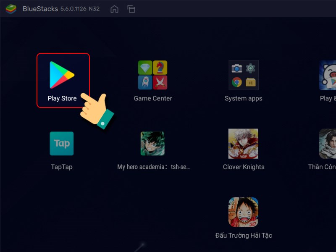This screenshot has width=336, height=252.
Task: Click the Đấu Trường Hải Tặc label
Action: pos(244,235)
